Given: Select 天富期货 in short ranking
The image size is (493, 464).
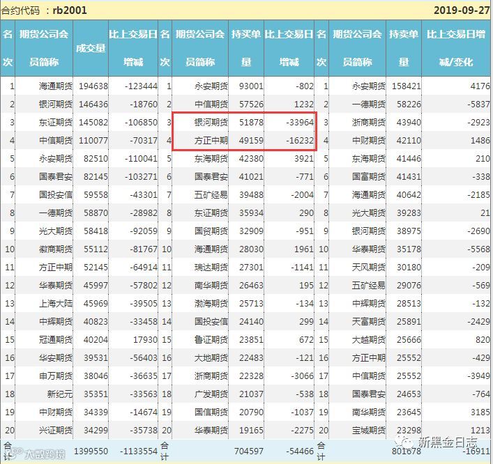Looking at the screenshot, I should click(x=368, y=322).
